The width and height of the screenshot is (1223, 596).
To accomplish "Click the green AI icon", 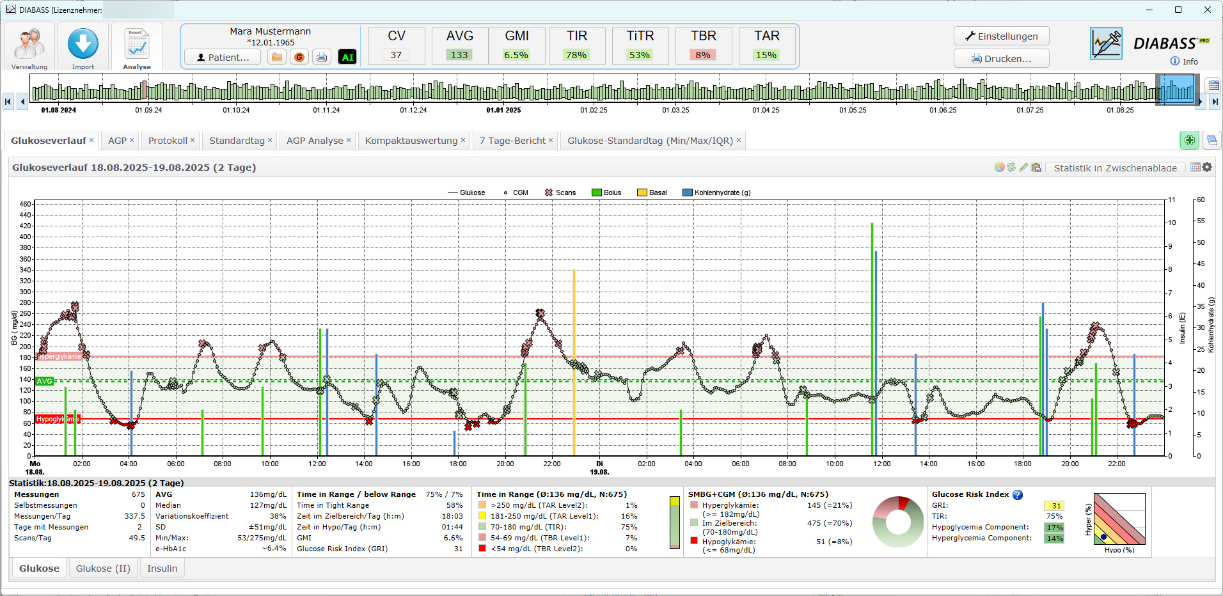I will pos(347,57).
